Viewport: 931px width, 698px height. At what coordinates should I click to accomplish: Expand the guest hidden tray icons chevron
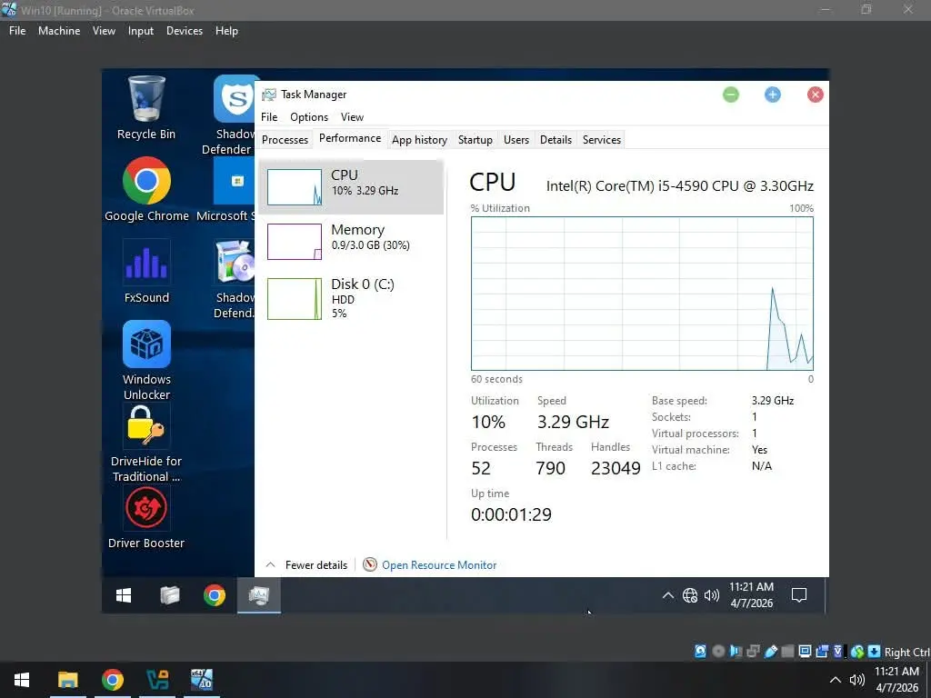668,595
